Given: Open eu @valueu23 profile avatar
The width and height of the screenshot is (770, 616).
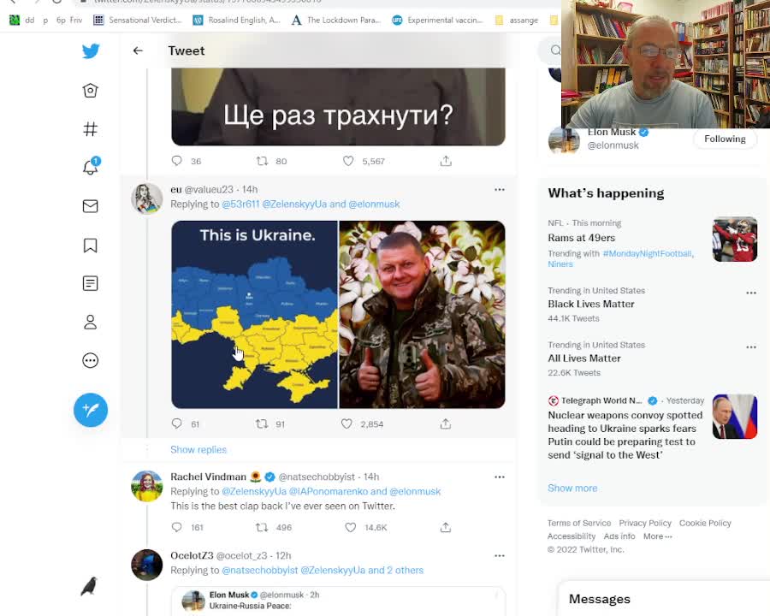Looking at the screenshot, I should click(x=147, y=199).
